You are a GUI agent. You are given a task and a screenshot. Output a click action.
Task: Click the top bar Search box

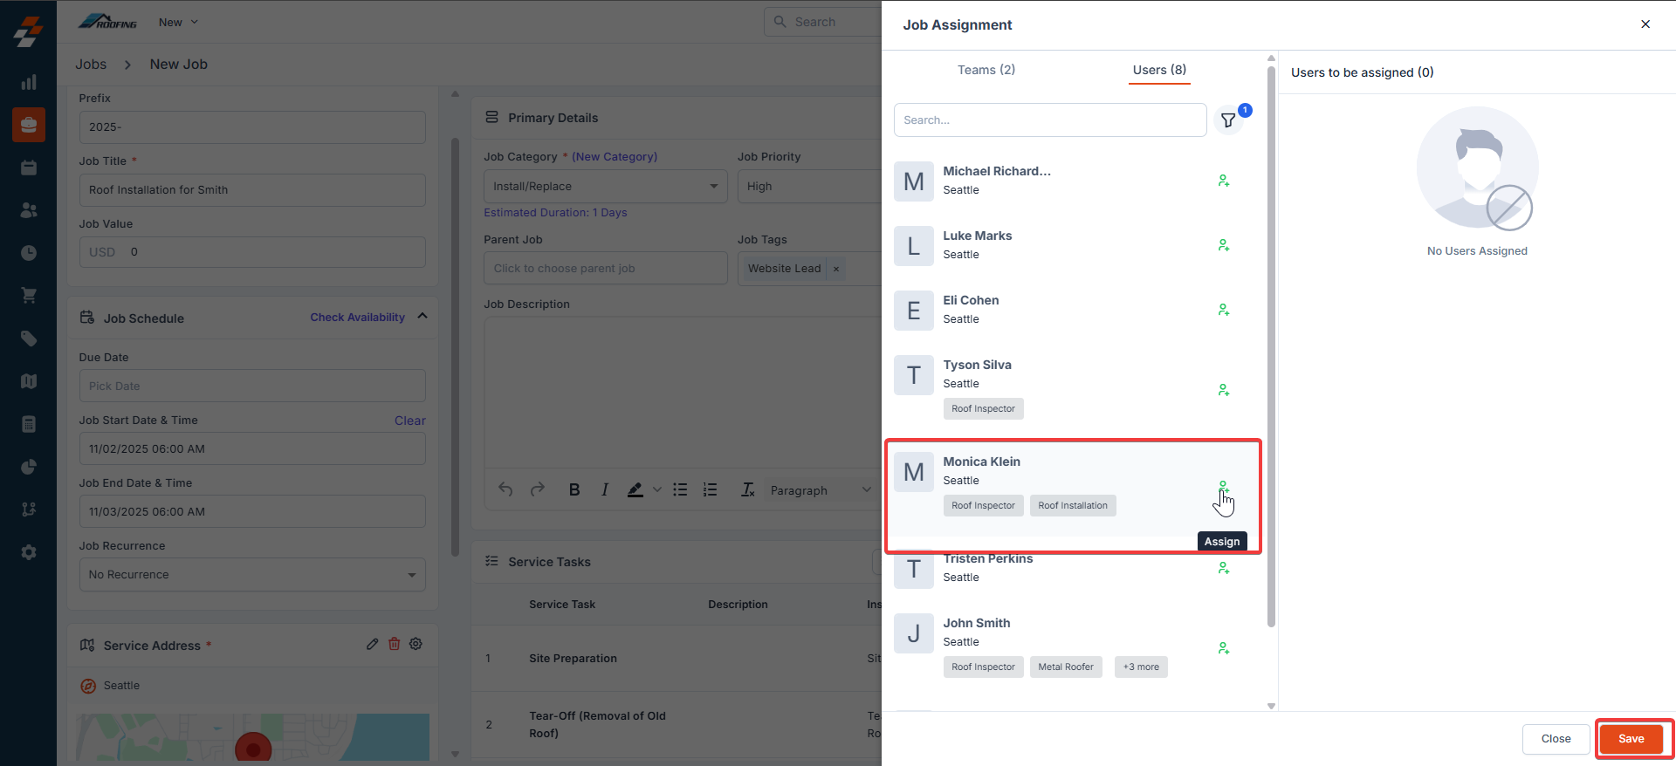click(x=822, y=23)
